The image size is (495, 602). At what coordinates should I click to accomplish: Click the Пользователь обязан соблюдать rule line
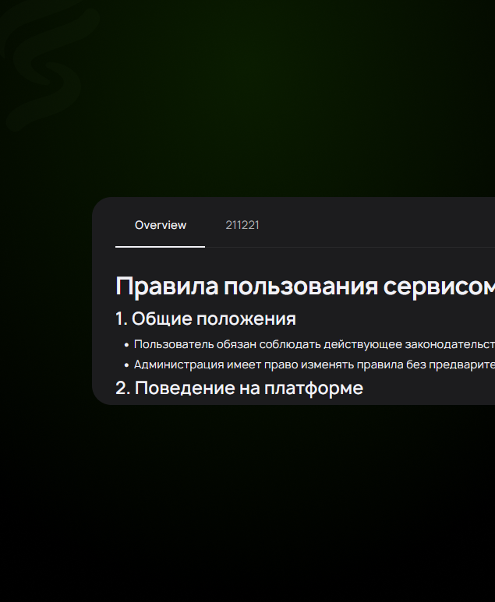pyautogui.click(x=312, y=344)
